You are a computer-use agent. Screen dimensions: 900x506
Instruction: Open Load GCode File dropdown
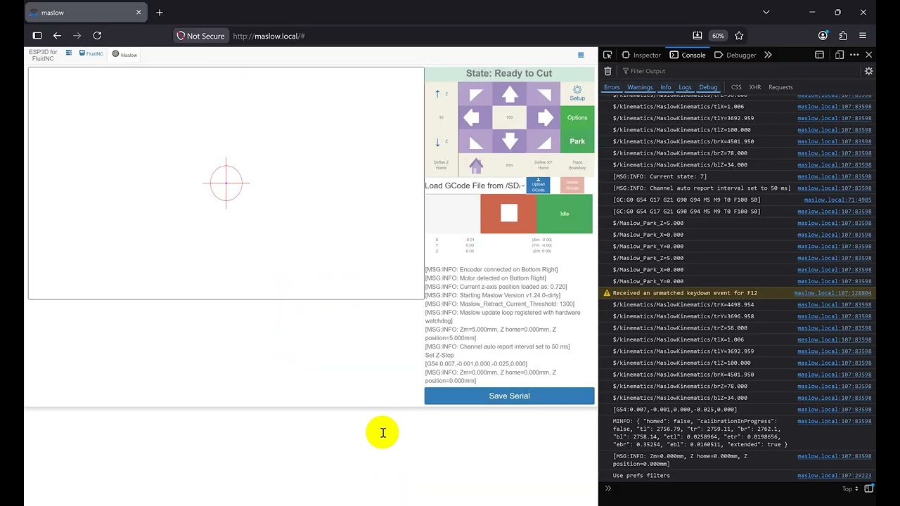pyautogui.click(x=475, y=186)
